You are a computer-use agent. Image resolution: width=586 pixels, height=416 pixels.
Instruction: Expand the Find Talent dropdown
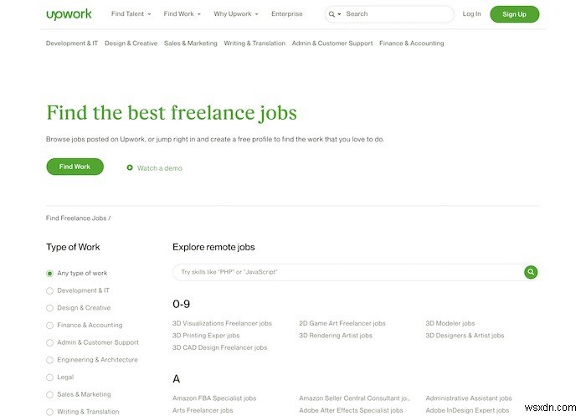pos(130,14)
